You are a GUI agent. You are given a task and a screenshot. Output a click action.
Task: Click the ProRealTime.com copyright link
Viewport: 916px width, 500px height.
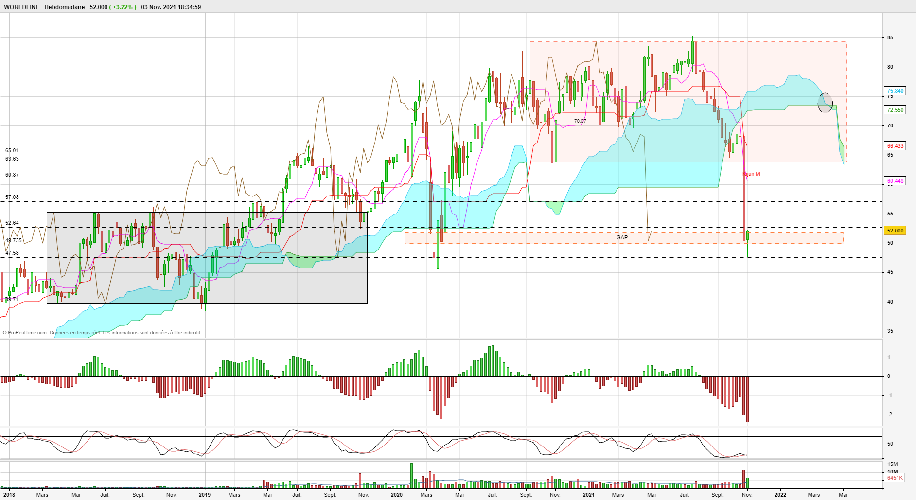[x=28, y=333]
